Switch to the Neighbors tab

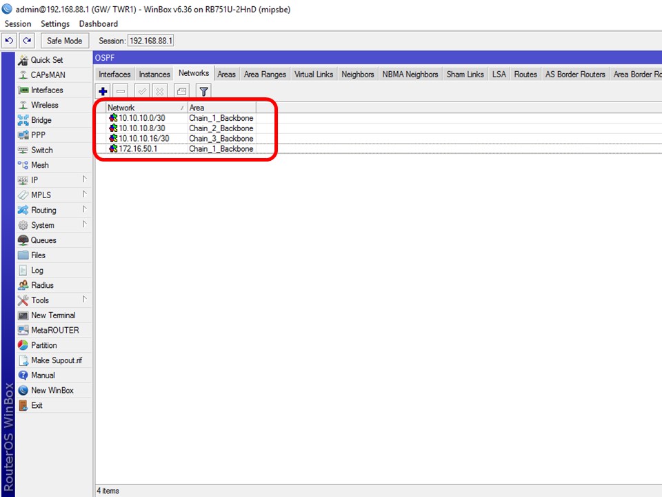[358, 75]
